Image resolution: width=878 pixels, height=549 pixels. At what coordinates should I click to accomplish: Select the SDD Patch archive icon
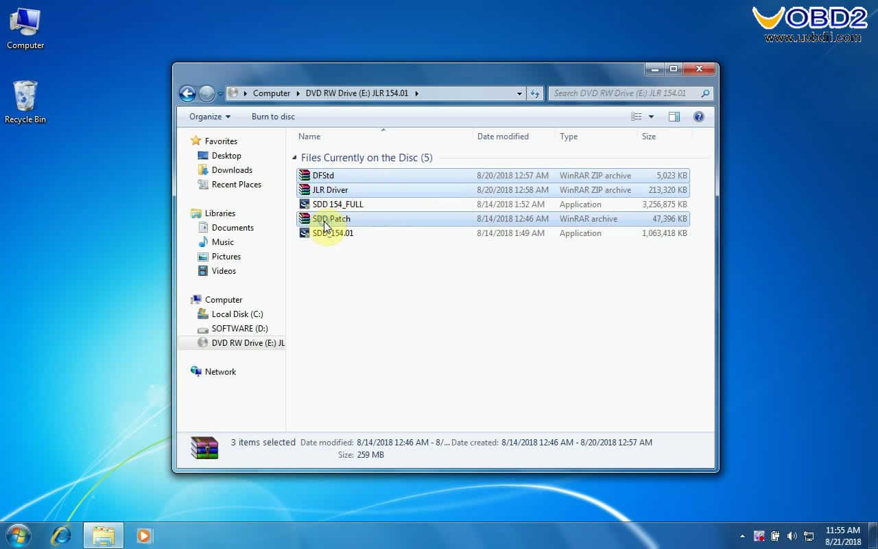305,219
